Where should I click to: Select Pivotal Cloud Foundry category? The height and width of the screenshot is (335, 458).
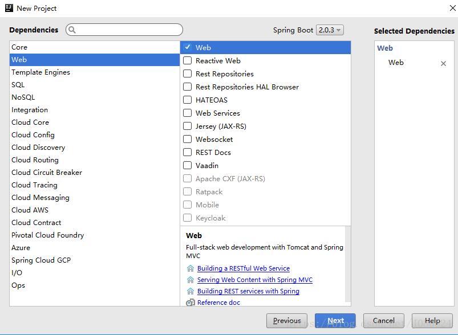[x=94, y=235]
